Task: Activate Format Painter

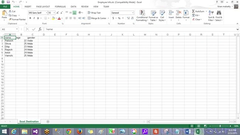Action: [x=17, y=20]
